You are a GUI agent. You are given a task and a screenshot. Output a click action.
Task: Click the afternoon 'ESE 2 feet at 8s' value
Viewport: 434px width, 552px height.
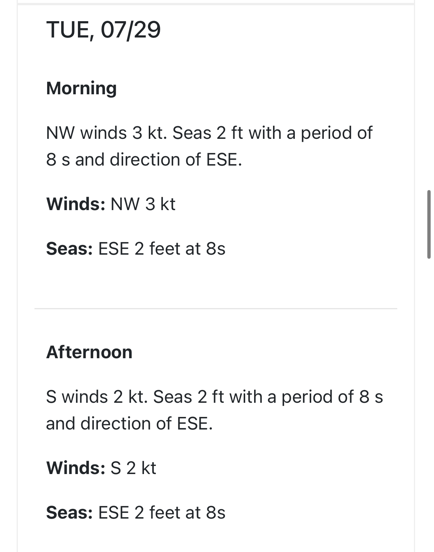click(162, 513)
